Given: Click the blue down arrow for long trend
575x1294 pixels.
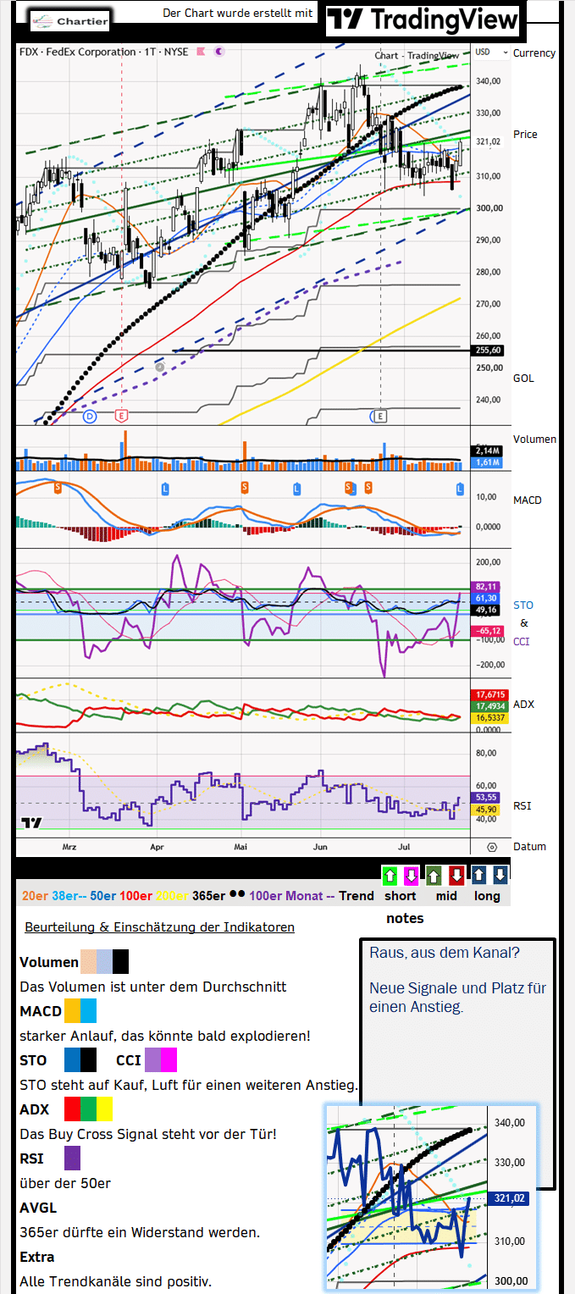Looking at the screenshot, I should [x=500, y=874].
